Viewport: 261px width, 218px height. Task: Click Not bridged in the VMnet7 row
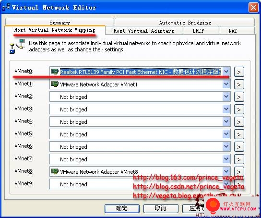[x=73, y=159]
